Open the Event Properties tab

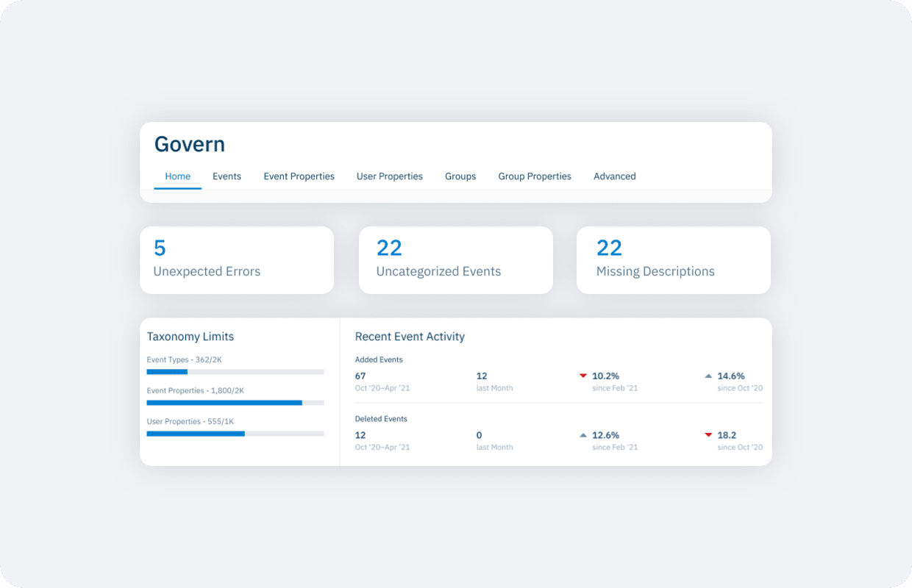(x=299, y=176)
